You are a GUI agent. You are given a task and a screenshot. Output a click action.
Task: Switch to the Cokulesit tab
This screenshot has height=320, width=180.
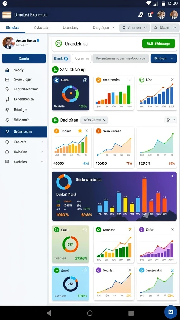[x=41, y=27]
